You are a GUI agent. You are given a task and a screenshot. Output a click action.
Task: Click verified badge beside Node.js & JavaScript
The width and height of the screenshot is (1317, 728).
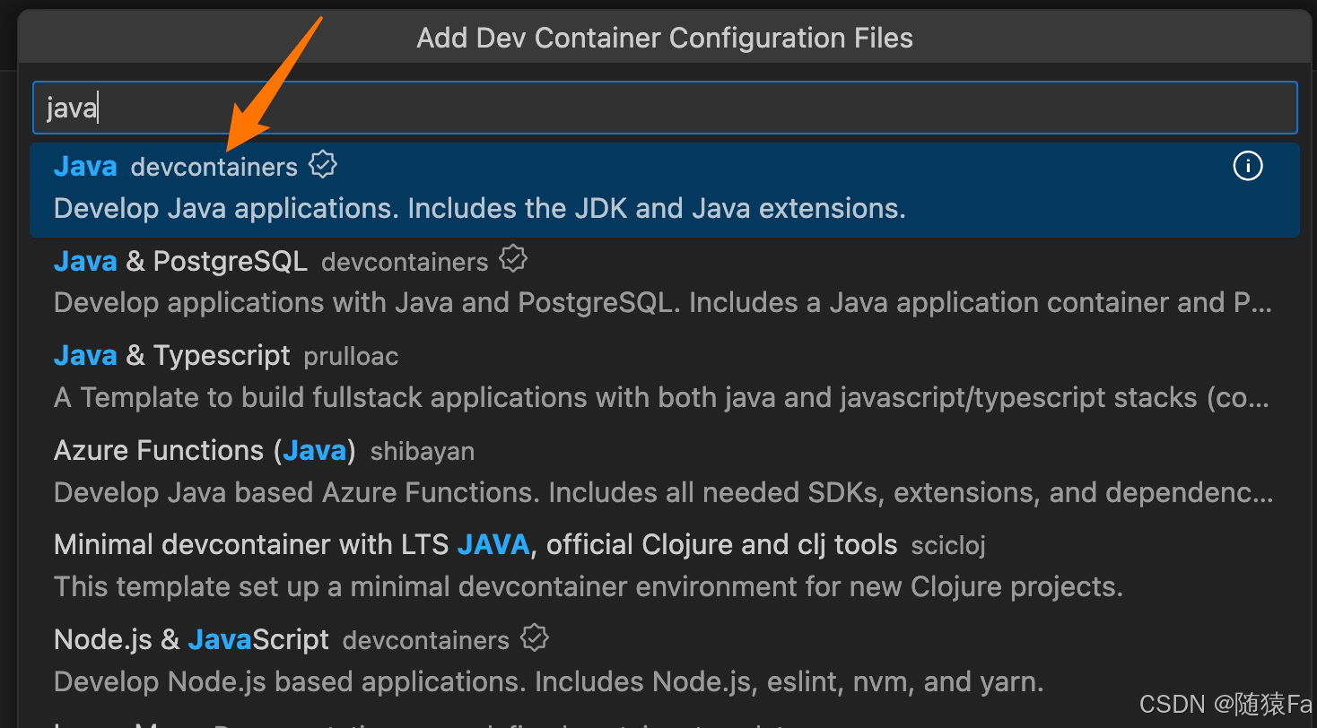coord(535,638)
